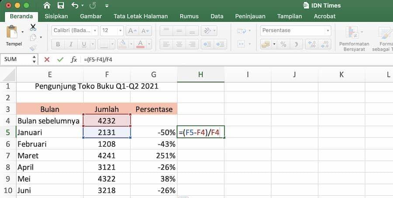
Task: Toggle Underline formatting
Action: click(82, 44)
